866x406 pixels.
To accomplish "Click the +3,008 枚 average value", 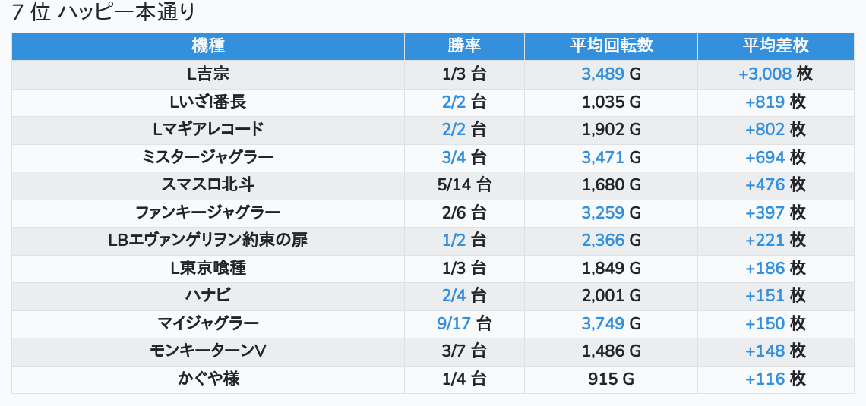I will point(776,74).
